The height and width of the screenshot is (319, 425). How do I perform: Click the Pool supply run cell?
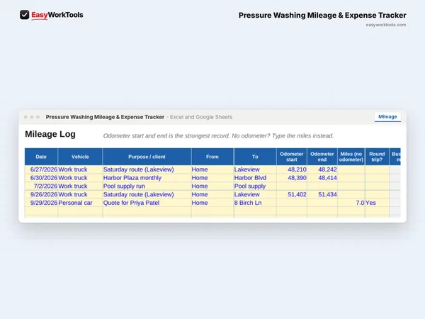[x=147, y=186]
